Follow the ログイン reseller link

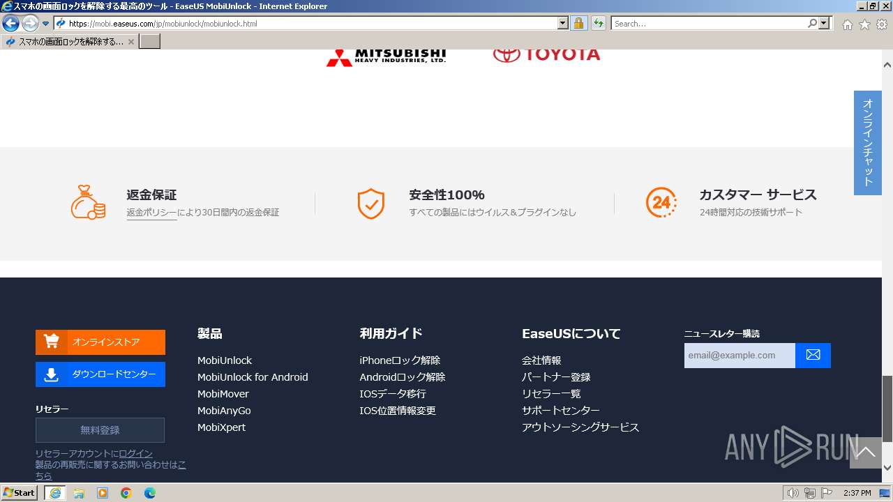pyautogui.click(x=135, y=454)
